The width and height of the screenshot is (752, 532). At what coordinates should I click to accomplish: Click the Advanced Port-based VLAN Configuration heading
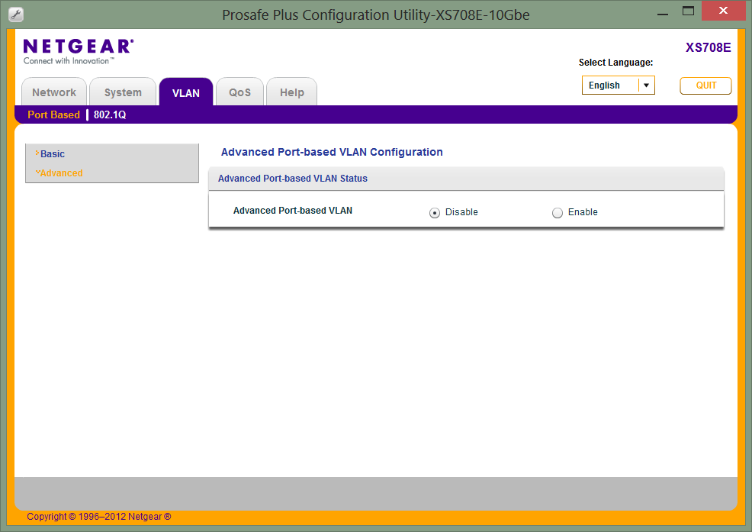332,152
